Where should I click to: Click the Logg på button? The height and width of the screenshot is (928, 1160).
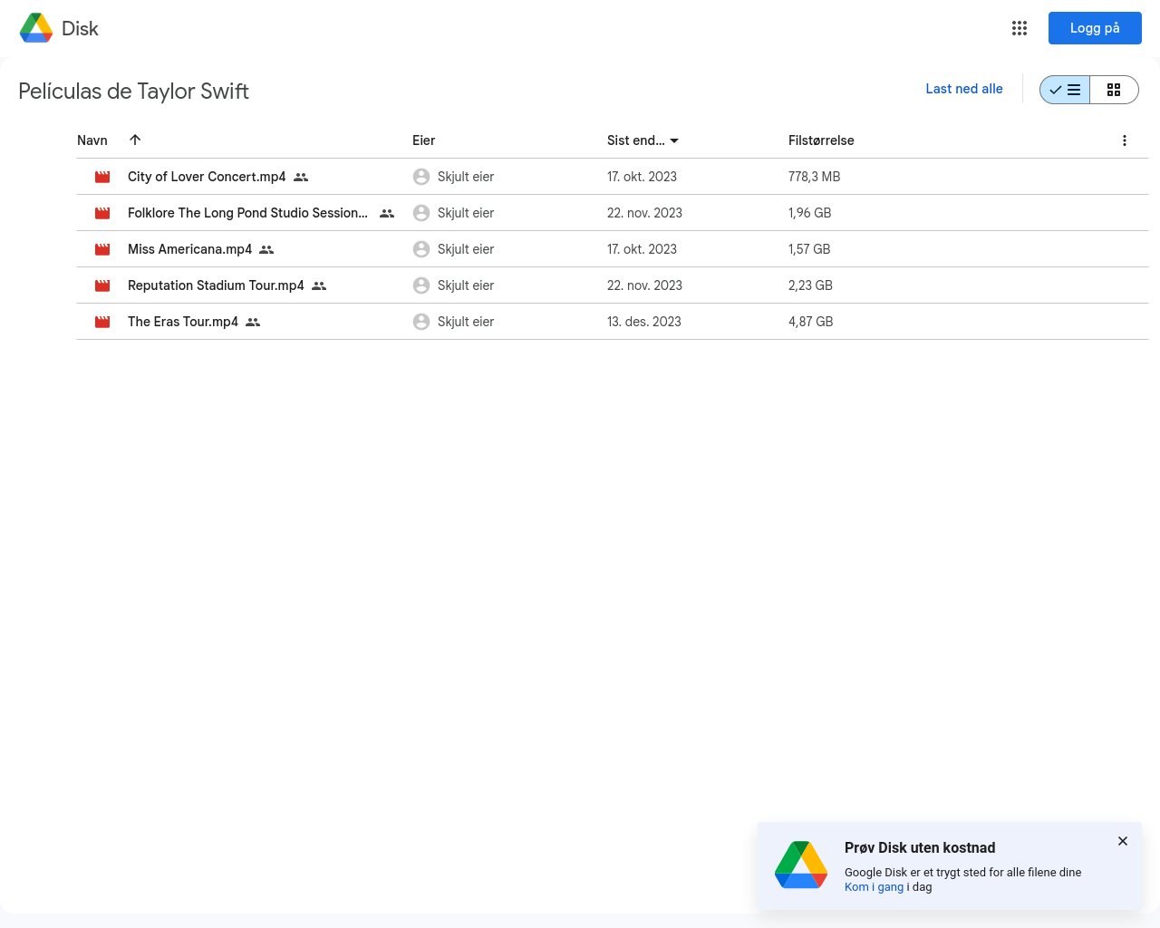click(x=1095, y=28)
